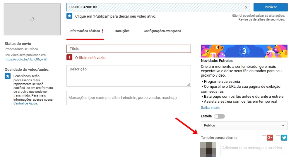Focus the Título input field
Screen dimensions: 291x162
tap(129, 49)
